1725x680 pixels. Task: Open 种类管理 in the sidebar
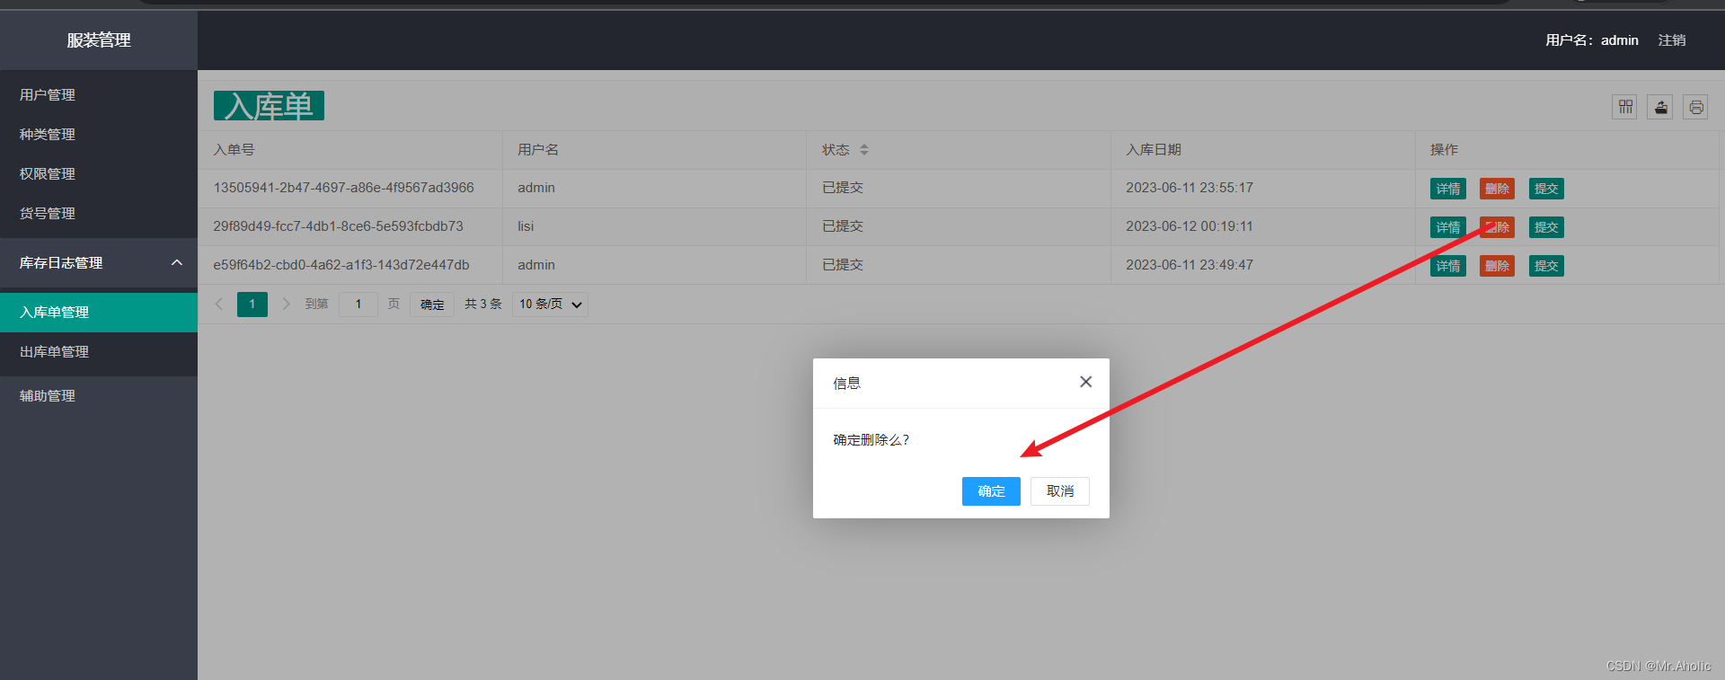(99, 134)
